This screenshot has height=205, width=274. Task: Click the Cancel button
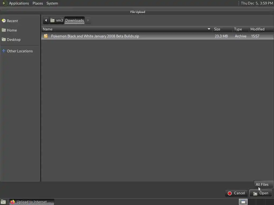coord(237,193)
